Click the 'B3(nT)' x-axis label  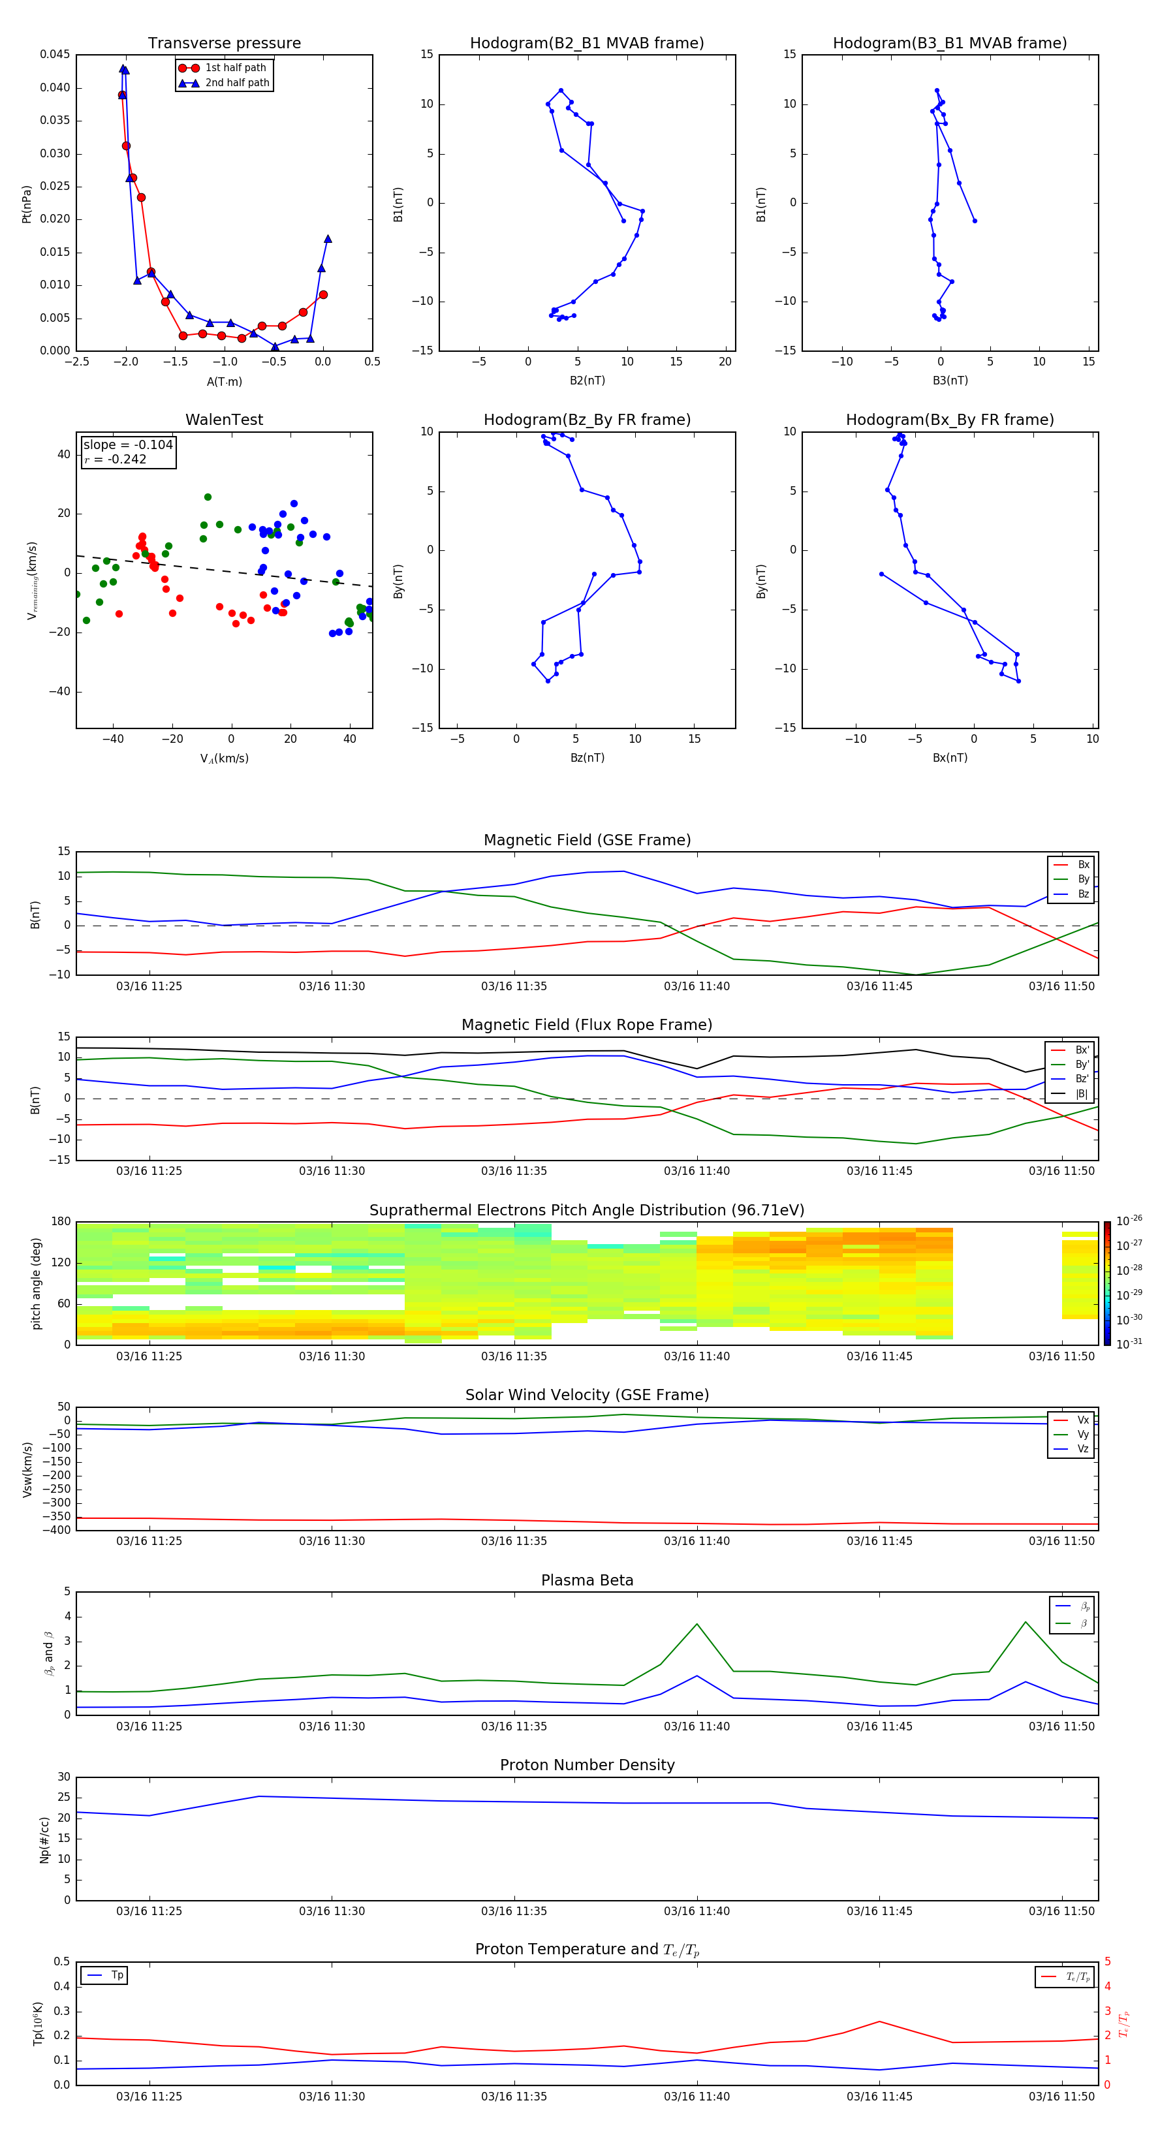pos(950,381)
